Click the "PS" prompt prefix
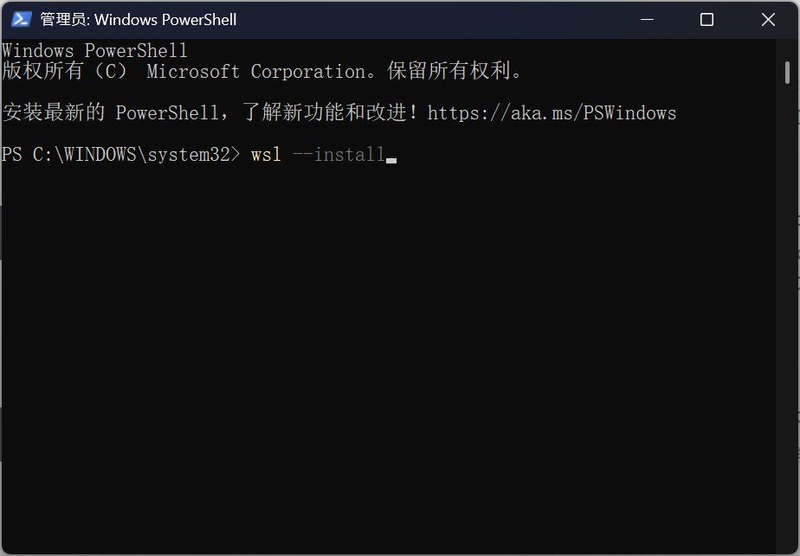The image size is (800, 556). coord(12,156)
